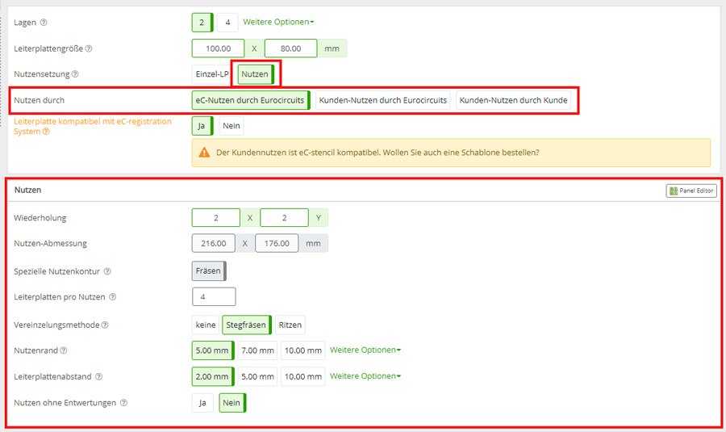Image resolution: width=726 pixels, height=432 pixels.
Task: Select Kunden-Nutzen durch Eurocircuits
Action: (x=383, y=100)
